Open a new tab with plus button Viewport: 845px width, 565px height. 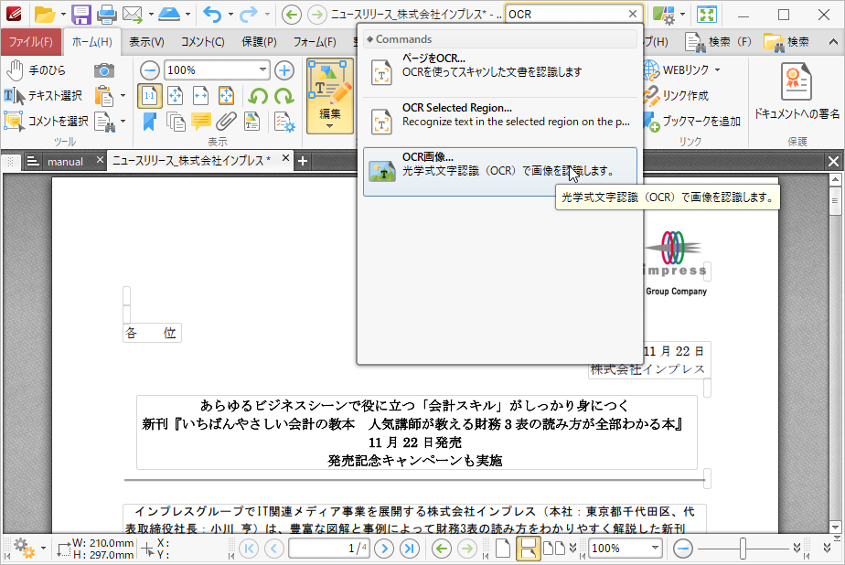coord(303,161)
